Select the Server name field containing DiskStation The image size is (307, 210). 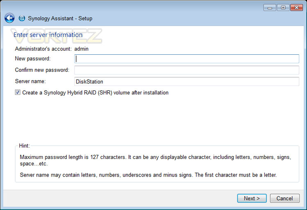pyautogui.click(x=187, y=81)
